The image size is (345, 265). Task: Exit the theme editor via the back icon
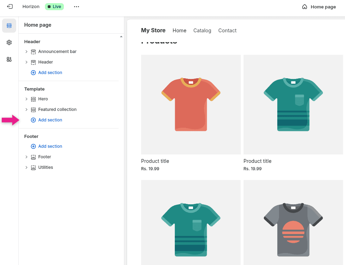point(10,6)
